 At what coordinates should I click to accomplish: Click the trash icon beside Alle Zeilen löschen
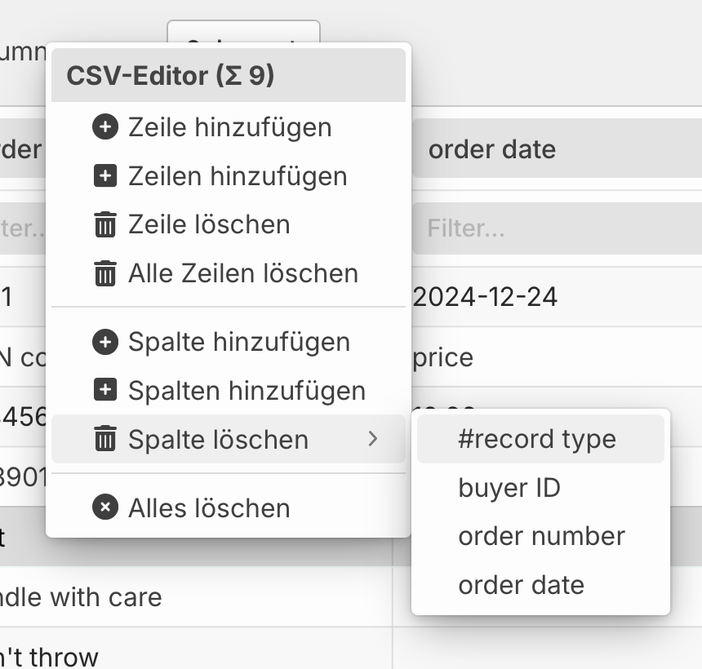[x=105, y=273]
